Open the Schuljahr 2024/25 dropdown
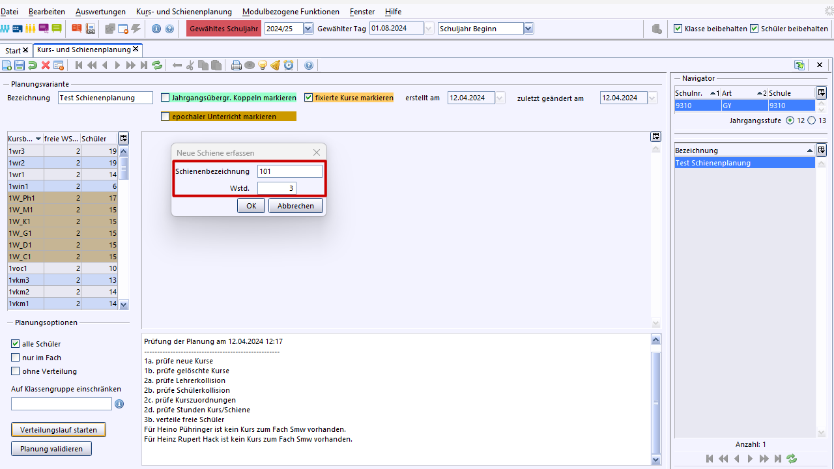The image size is (834, 469). [308, 29]
